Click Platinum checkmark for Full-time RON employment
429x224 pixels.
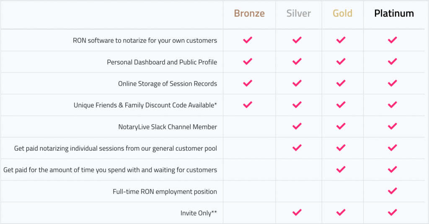tap(392, 191)
